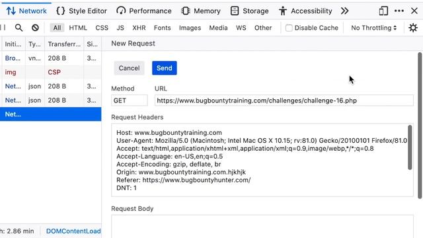Filter requests by WS
This screenshot has height=238, width=423.
[x=241, y=28]
